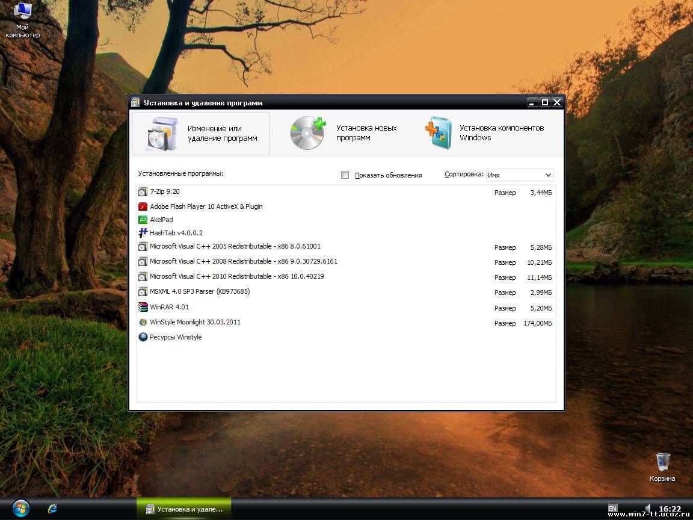Click the 174,00МБ size value
This screenshot has width=693, height=520.
[538, 323]
